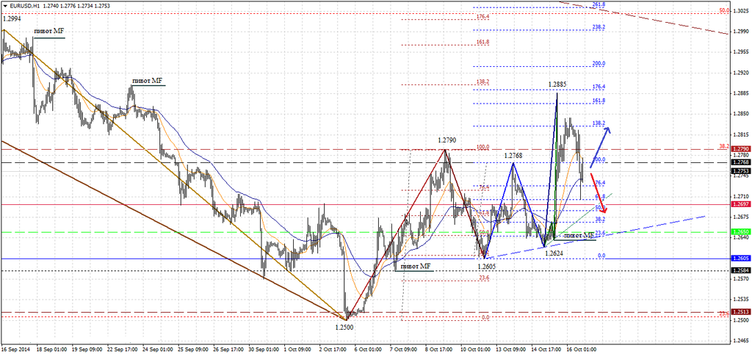Click the 2 Oct 17:00 time label

coord(335,350)
